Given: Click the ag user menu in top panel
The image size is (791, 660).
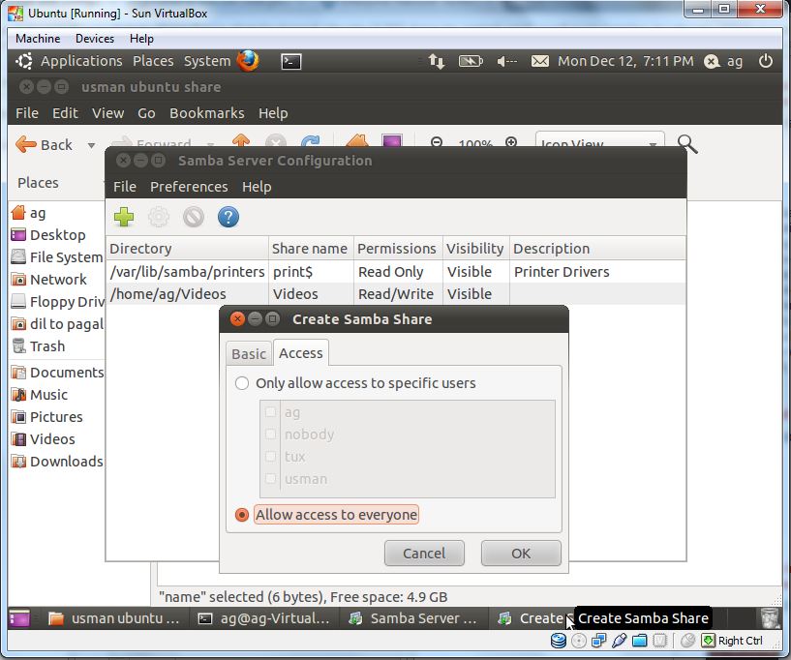Looking at the screenshot, I should pyautogui.click(x=724, y=62).
